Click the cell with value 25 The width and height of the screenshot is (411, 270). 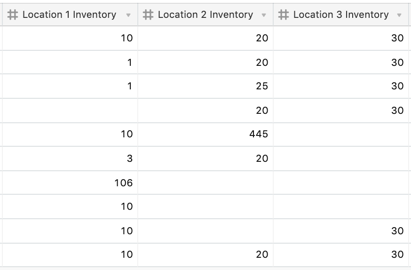click(x=205, y=86)
